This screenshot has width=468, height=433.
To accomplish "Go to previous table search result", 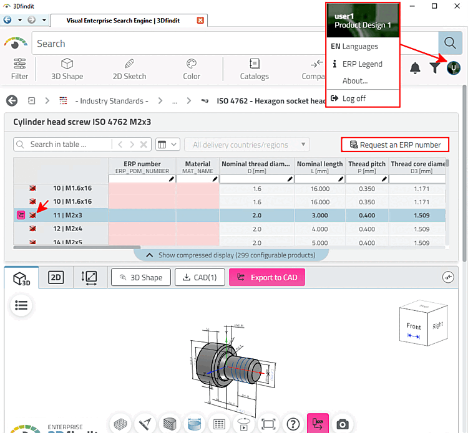I will coord(120,145).
